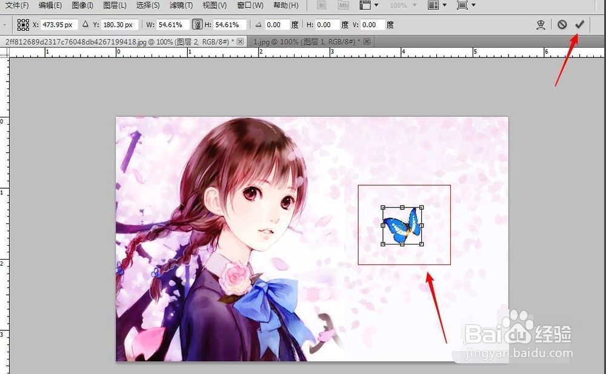Close the 1.jpg document tab
Viewport: 606px width, 374px height.
click(x=367, y=42)
